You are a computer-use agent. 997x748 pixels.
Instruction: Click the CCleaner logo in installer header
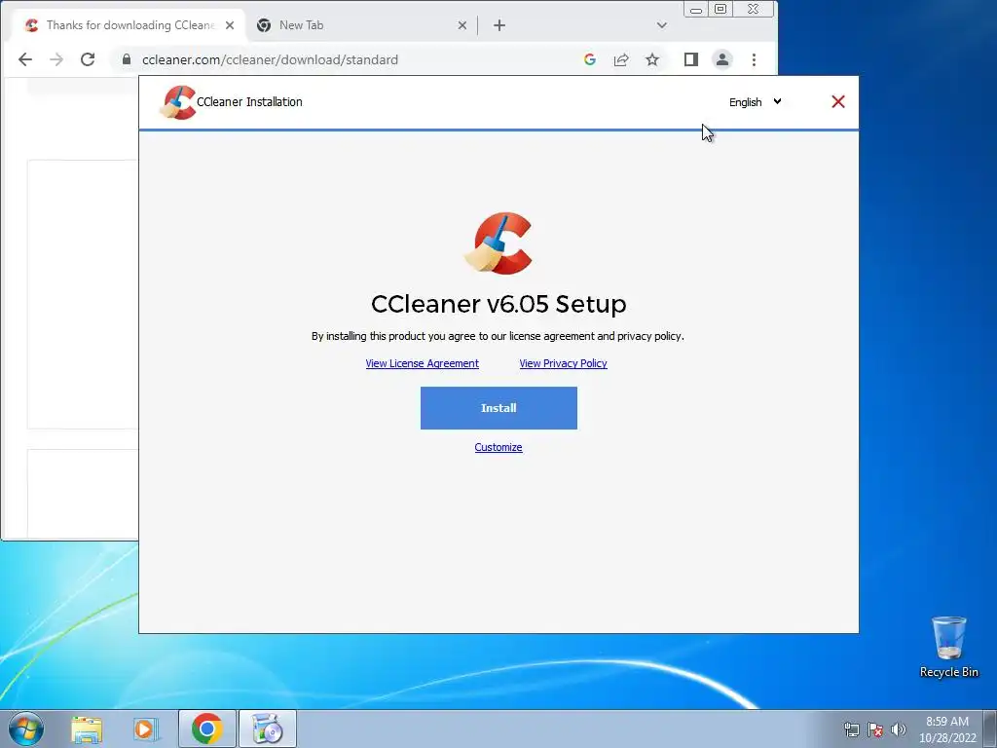pyautogui.click(x=177, y=102)
